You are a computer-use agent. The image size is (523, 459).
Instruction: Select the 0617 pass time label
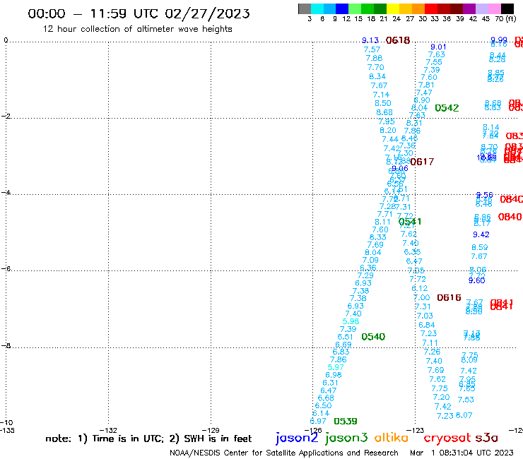pos(422,162)
